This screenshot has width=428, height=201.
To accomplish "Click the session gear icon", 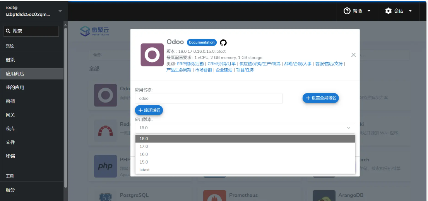I will tap(388, 11).
